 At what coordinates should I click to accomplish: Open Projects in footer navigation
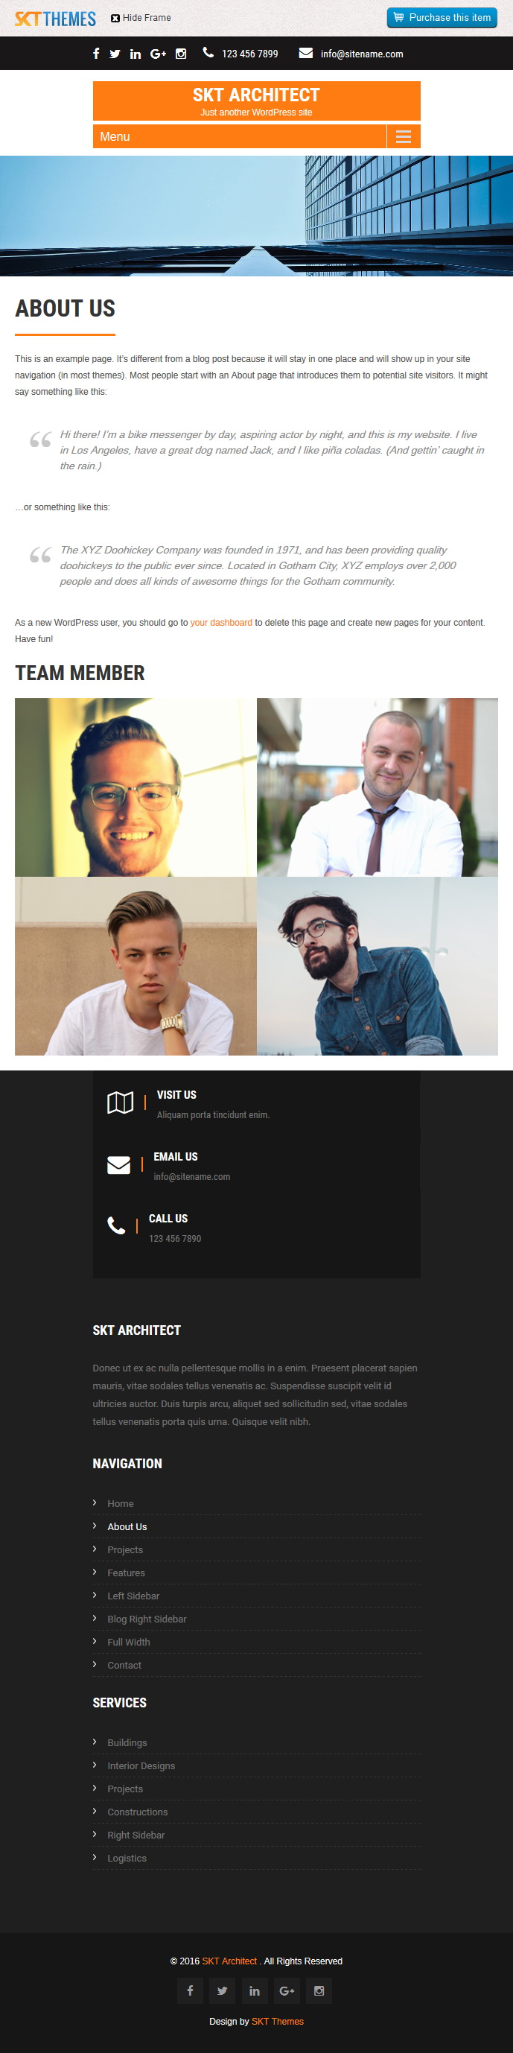pos(125,1549)
